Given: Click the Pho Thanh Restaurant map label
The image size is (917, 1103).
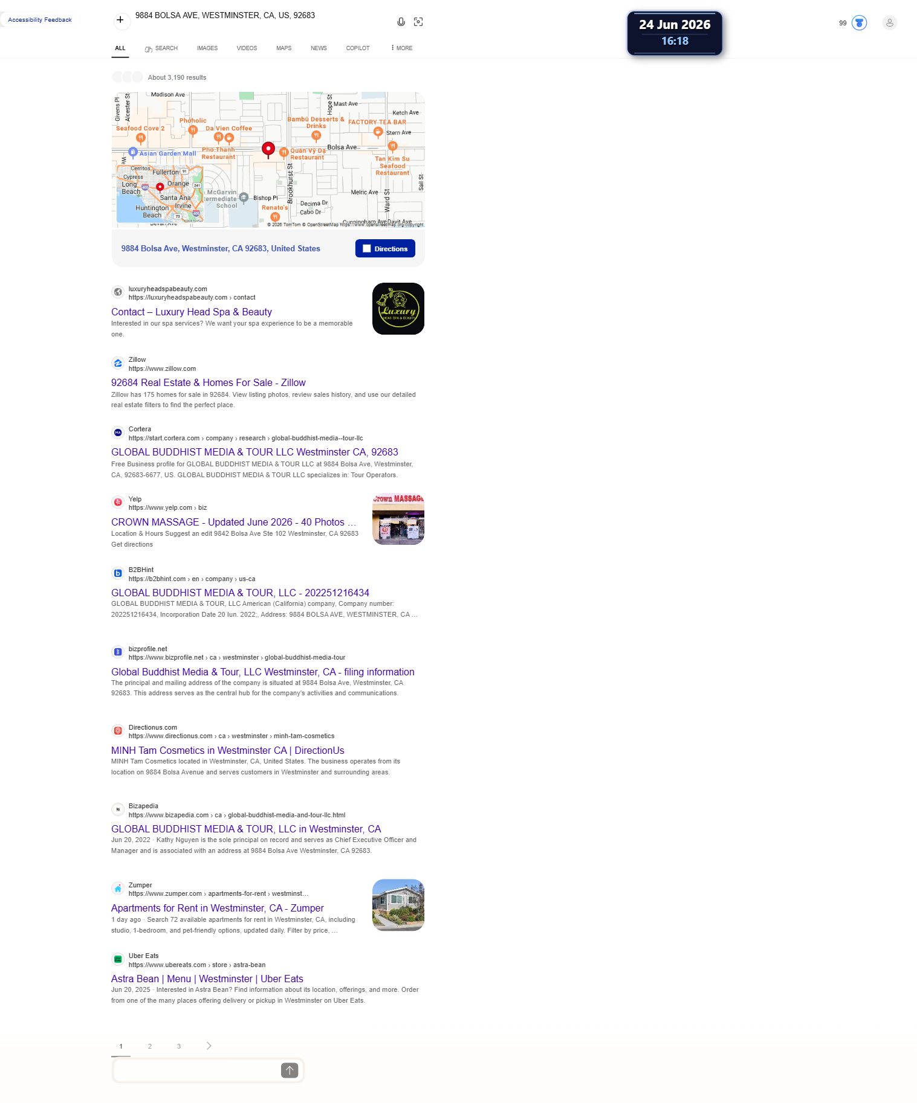Looking at the screenshot, I should pyautogui.click(x=218, y=153).
